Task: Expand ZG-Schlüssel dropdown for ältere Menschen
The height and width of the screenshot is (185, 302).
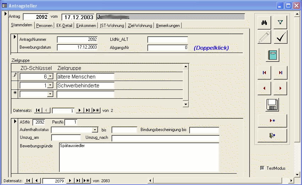Action: 50,76
